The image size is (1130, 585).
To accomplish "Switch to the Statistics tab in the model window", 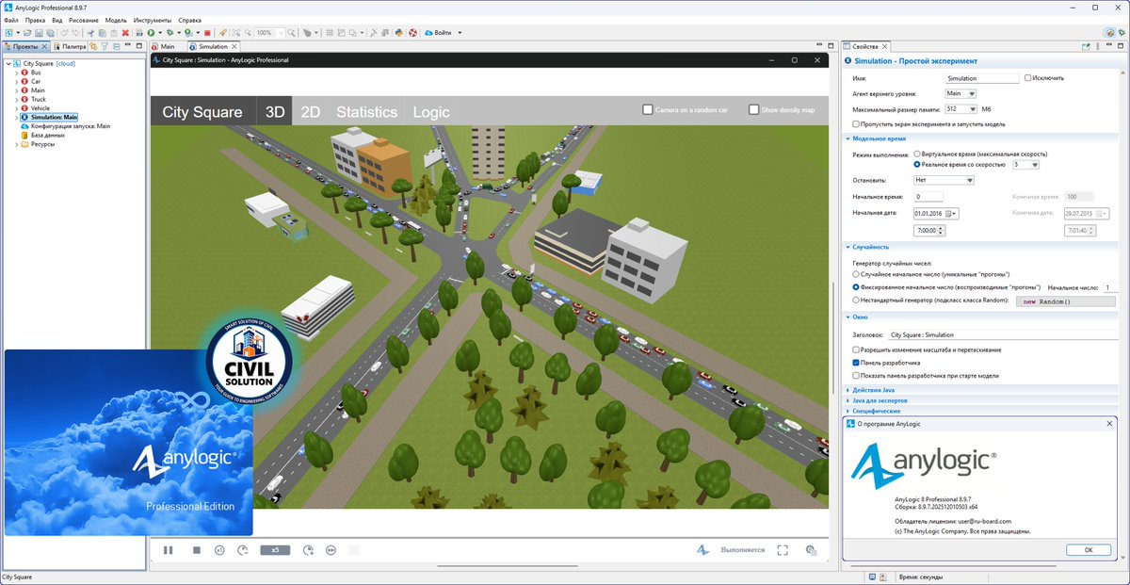I will [x=365, y=112].
